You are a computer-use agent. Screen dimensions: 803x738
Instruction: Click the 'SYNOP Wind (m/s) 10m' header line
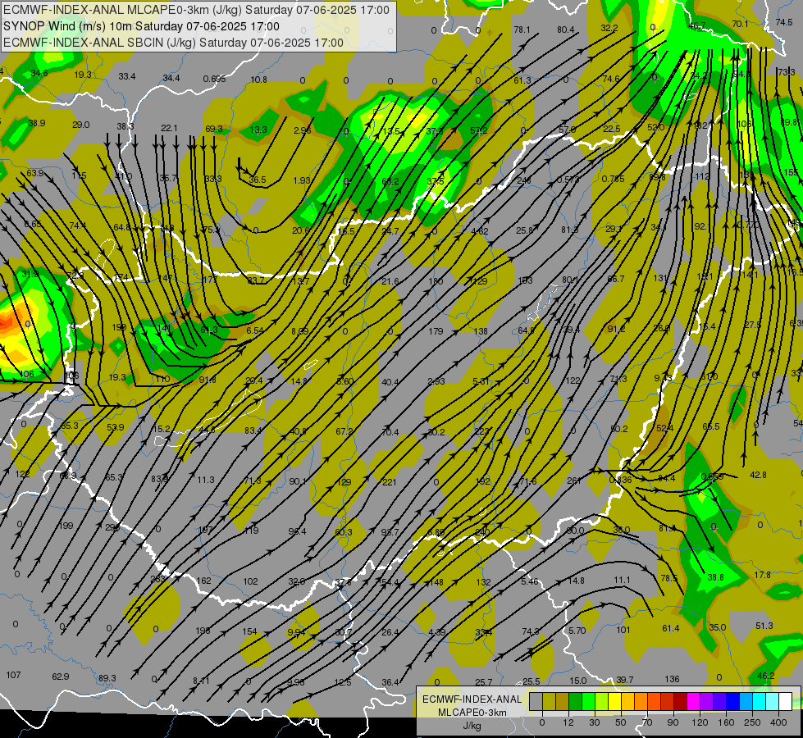coord(141,26)
